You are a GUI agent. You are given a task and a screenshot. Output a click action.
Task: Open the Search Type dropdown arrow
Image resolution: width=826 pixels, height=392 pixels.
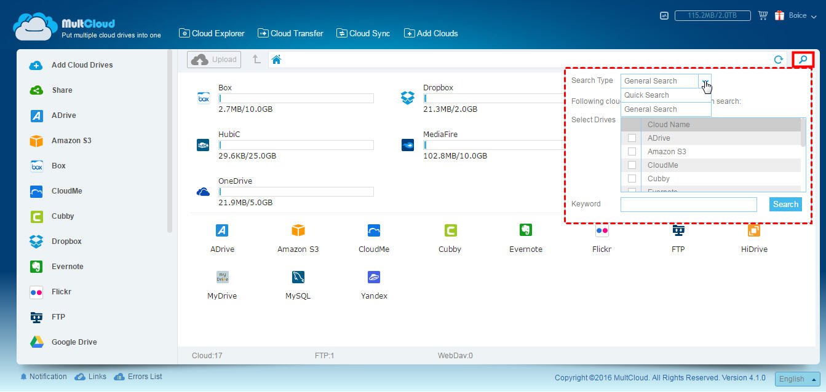705,80
